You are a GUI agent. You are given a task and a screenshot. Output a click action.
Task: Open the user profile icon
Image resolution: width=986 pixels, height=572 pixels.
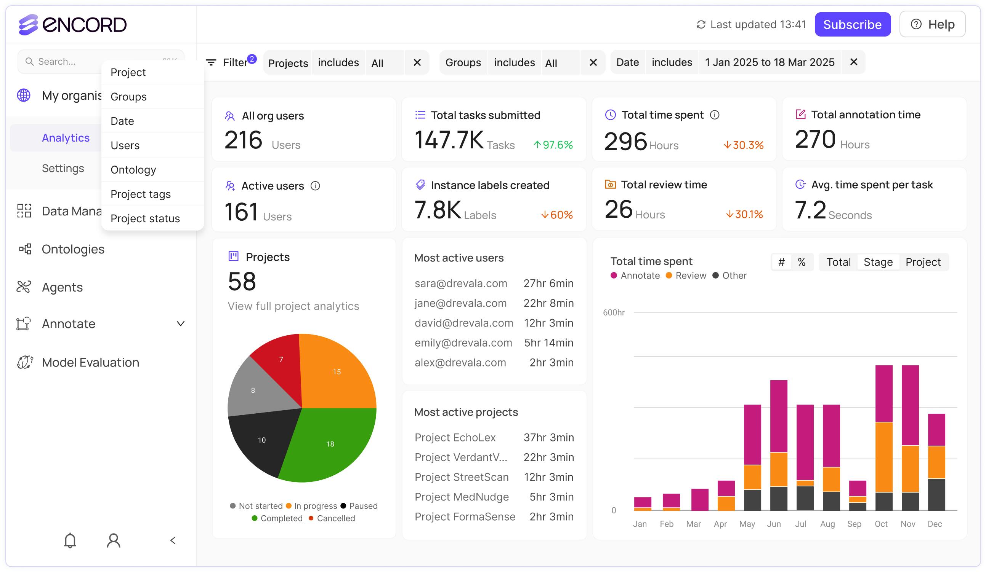coord(114,540)
